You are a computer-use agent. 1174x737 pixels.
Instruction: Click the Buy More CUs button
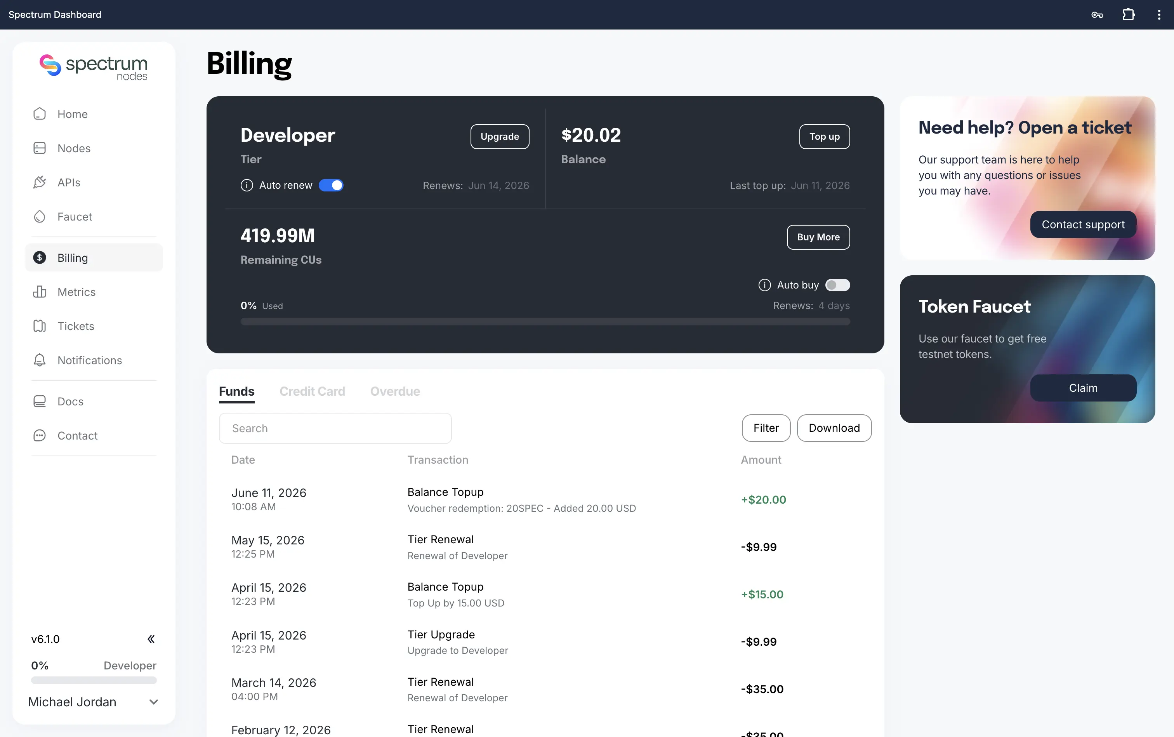(x=818, y=237)
